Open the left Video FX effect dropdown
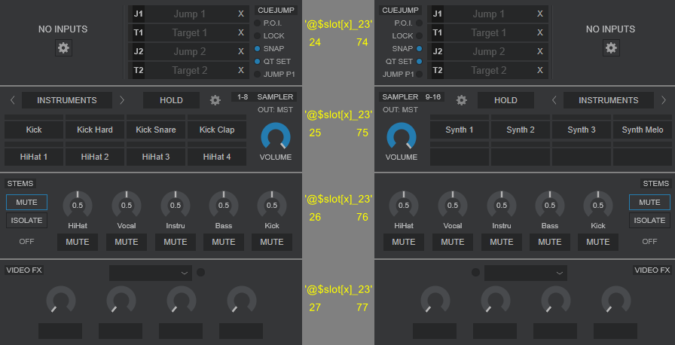The width and height of the screenshot is (675, 345). point(150,273)
